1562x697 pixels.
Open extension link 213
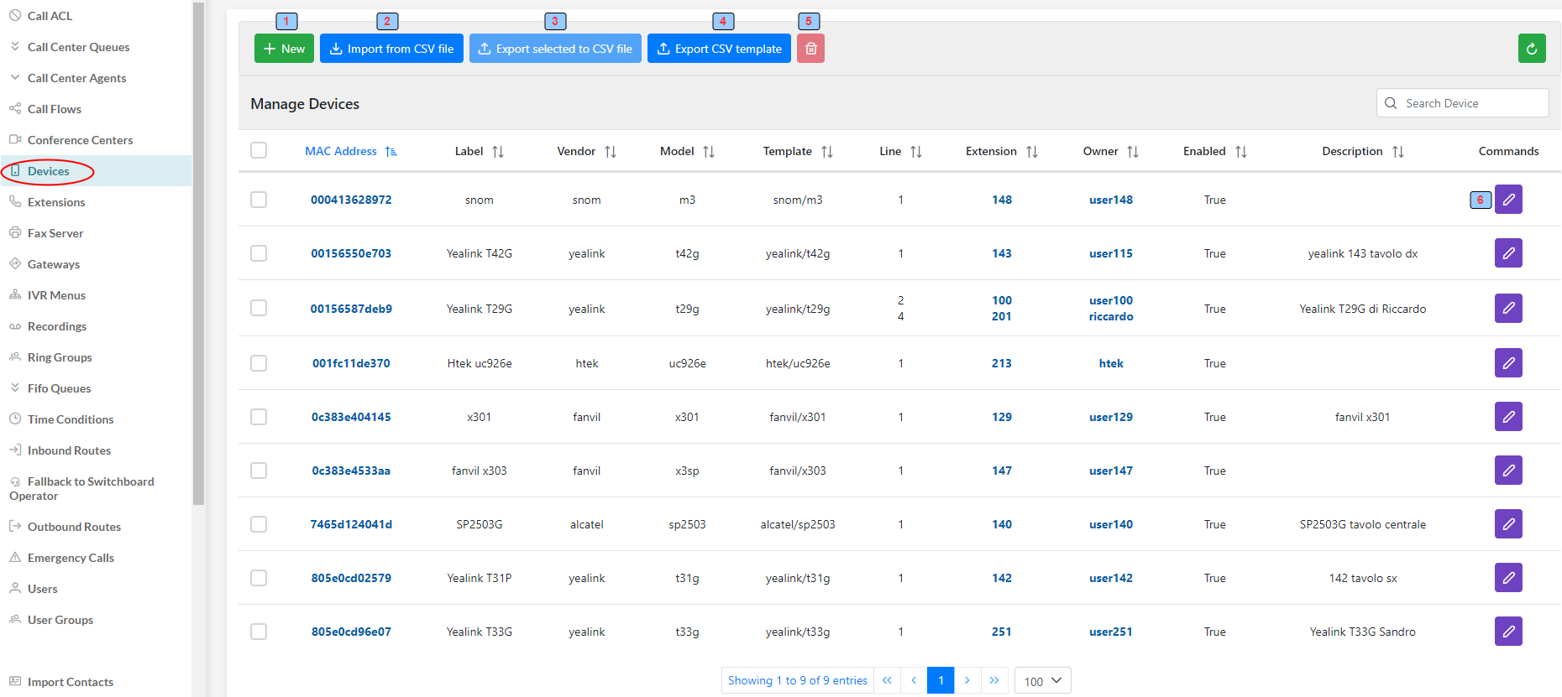[1001, 363]
